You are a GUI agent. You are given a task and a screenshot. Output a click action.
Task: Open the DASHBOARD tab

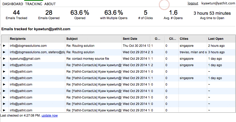(13, 4)
